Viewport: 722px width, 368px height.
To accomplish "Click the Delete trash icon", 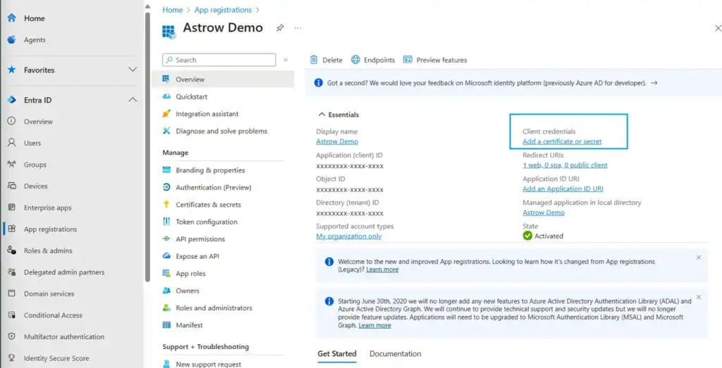I will click(x=314, y=60).
